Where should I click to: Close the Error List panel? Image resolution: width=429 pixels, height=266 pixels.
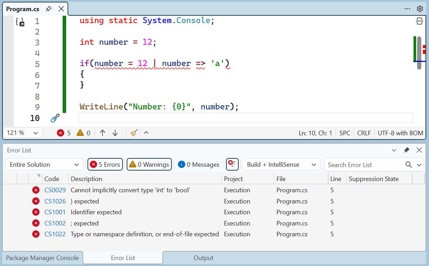pyautogui.click(x=419, y=150)
